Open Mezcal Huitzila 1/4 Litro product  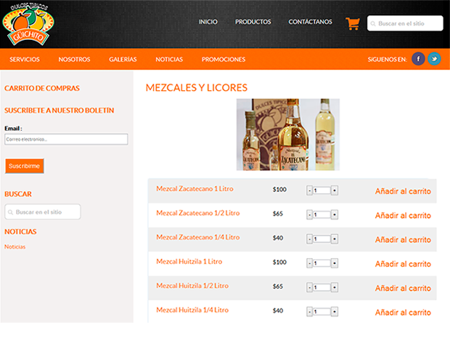tap(192, 310)
